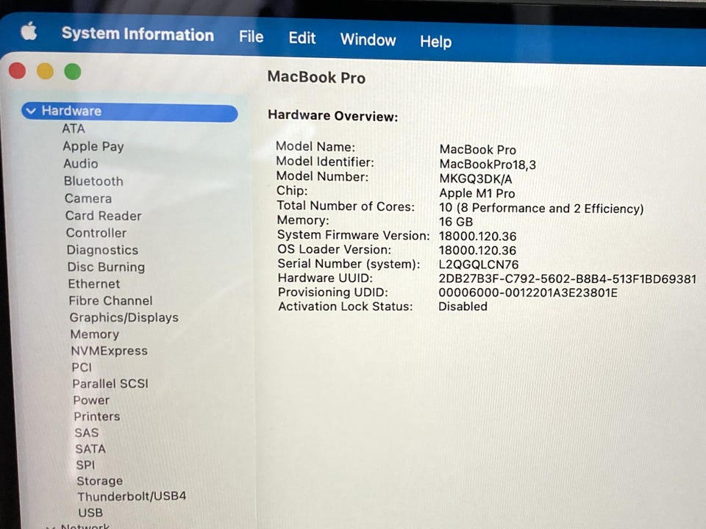Click the serial number L2QGQLCN76
Image resolution: width=706 pixels, height=529 pixels.
pos(479,264)
